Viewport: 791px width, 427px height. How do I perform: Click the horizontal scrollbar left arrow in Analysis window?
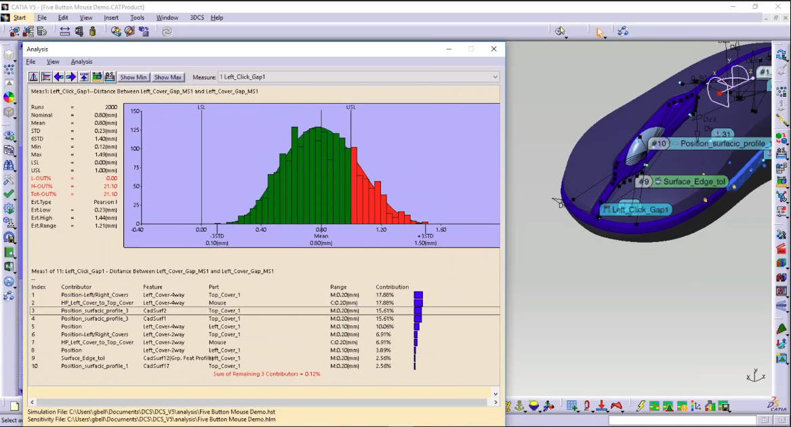tap(33, 403)
